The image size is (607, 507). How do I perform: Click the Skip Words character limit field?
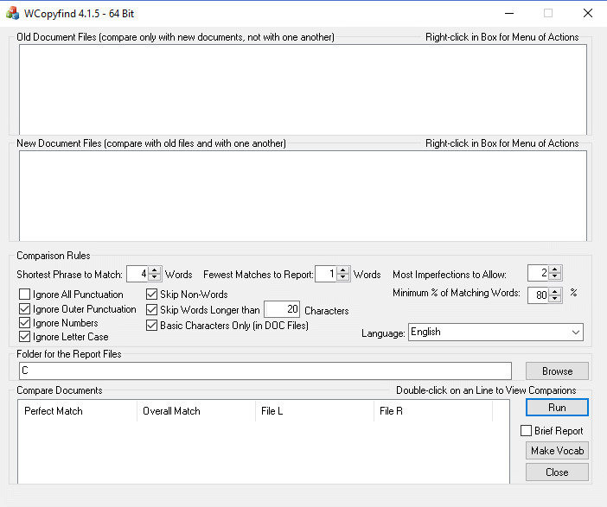click(x=282, y=309)
